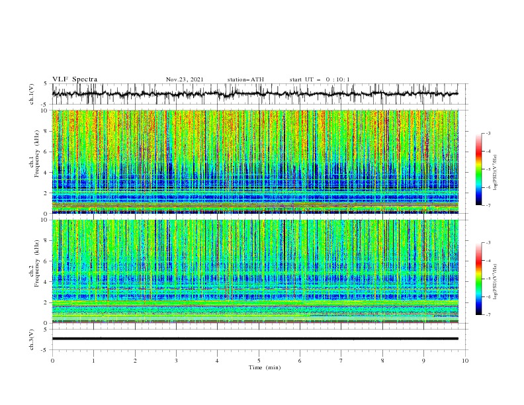Image resolution: width=524 pixels, height=405 pixels.
Task: Click the date "Nov.23, 2021"
Action: [185, 79]
